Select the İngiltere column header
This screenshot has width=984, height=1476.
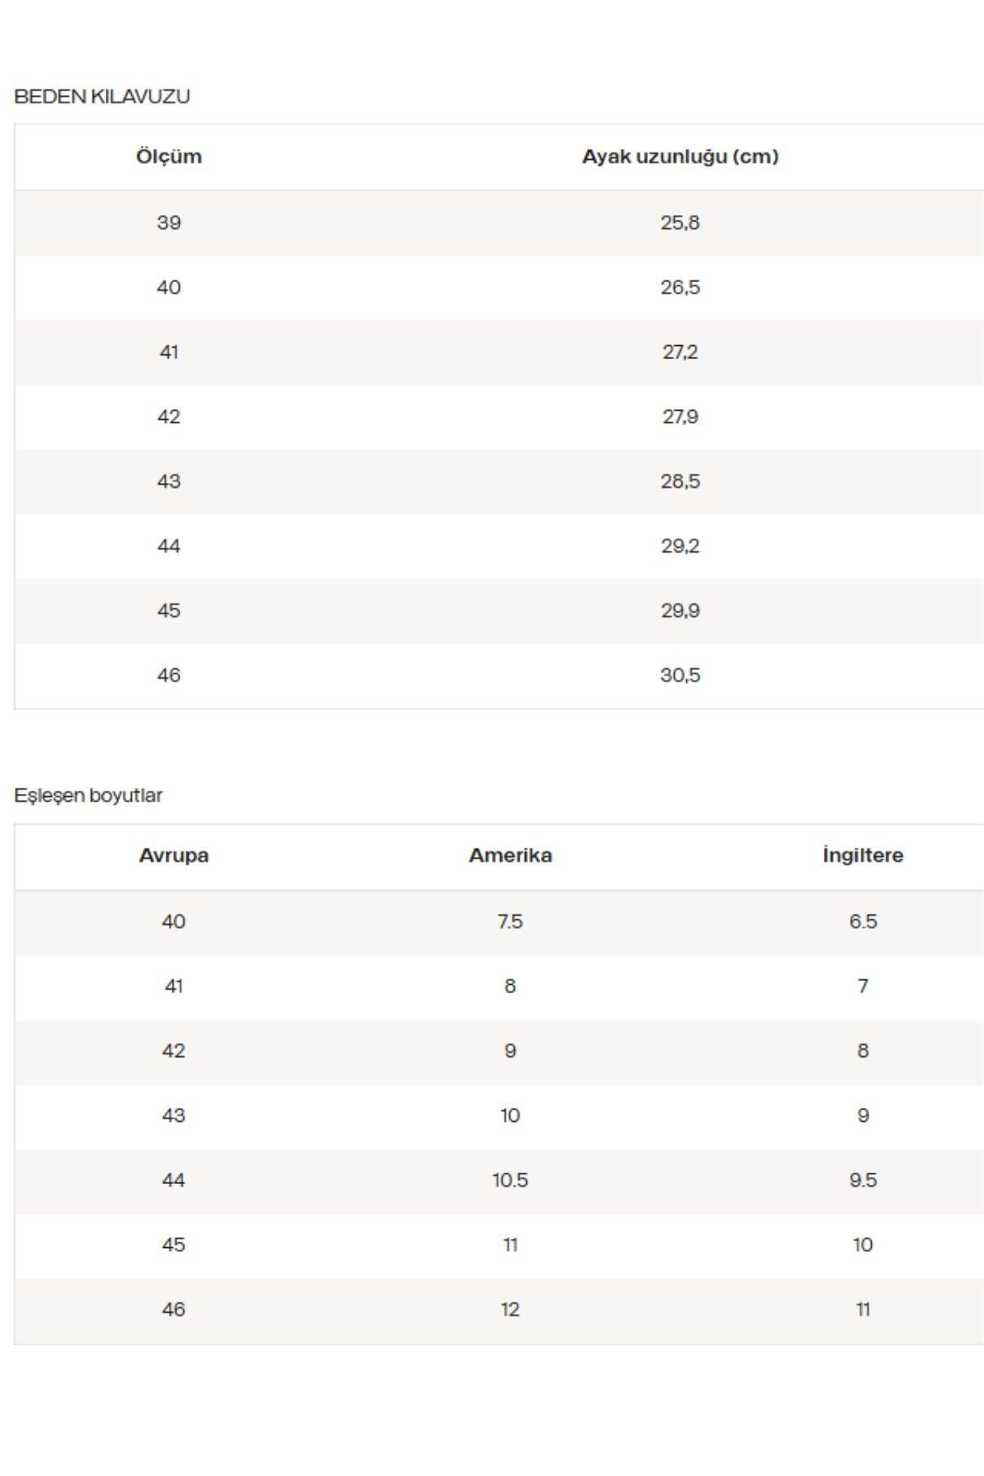point(863,855)
